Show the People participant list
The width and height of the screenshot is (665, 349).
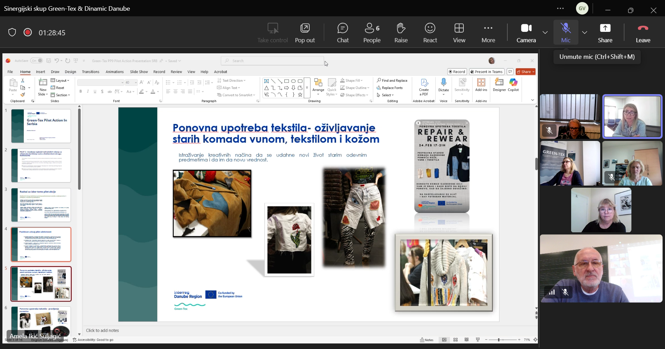pos(372,33)
